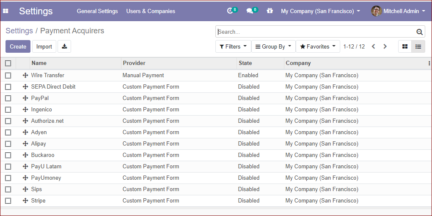Go to previous page arrow
432x216 pixels.
point(373,46)
